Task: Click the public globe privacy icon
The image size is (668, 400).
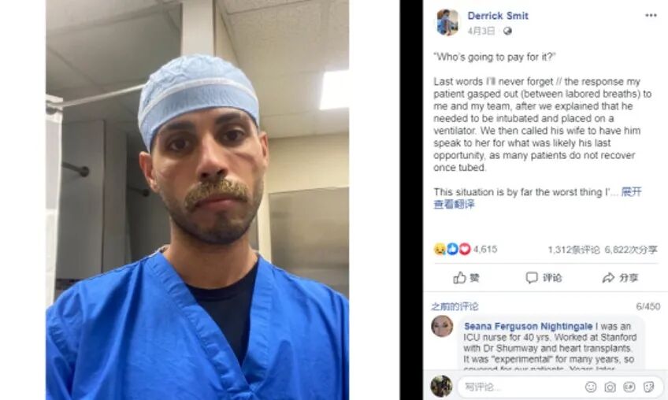Action: click(507, 31)
